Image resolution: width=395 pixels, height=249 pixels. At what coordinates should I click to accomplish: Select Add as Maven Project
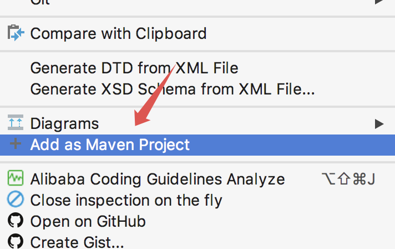click(110, 145)
